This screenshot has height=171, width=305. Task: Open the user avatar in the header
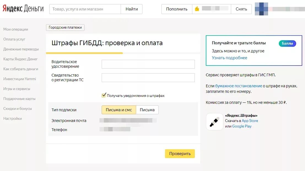[x=261, y=9]
